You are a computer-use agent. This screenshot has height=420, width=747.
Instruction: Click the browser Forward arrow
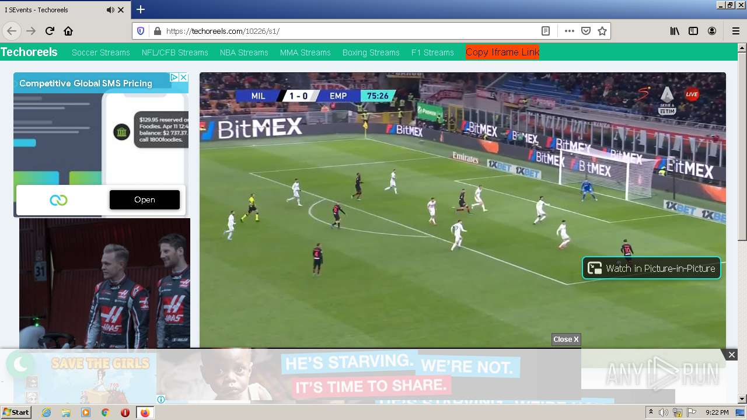tap(31, 31)
